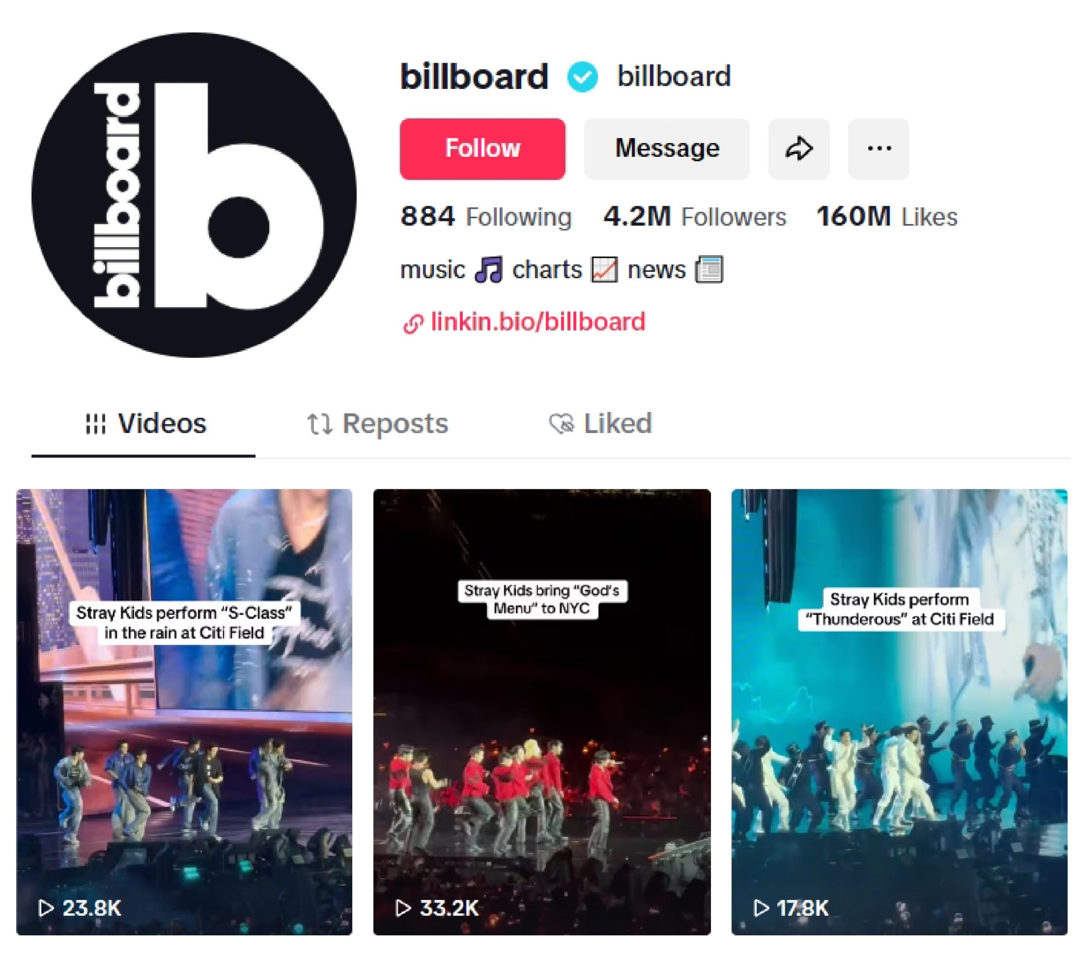Click the Billboard profile picture
Viewport: 1077px width, 958px height.
point(194,195)
